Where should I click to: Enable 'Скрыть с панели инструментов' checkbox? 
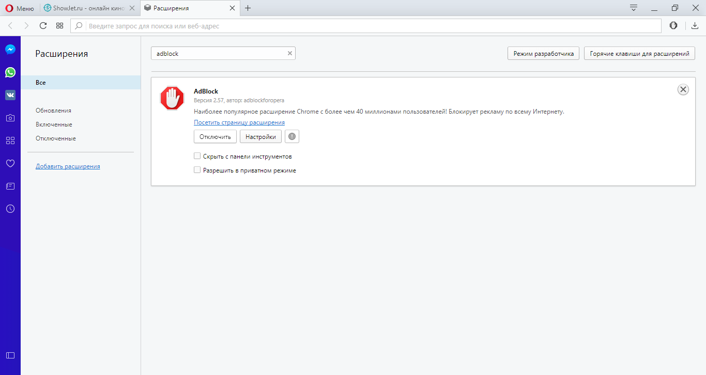click(197, 156)
